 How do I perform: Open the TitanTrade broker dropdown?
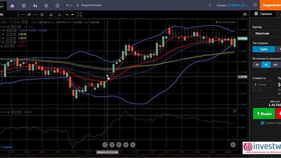(267, 33)
